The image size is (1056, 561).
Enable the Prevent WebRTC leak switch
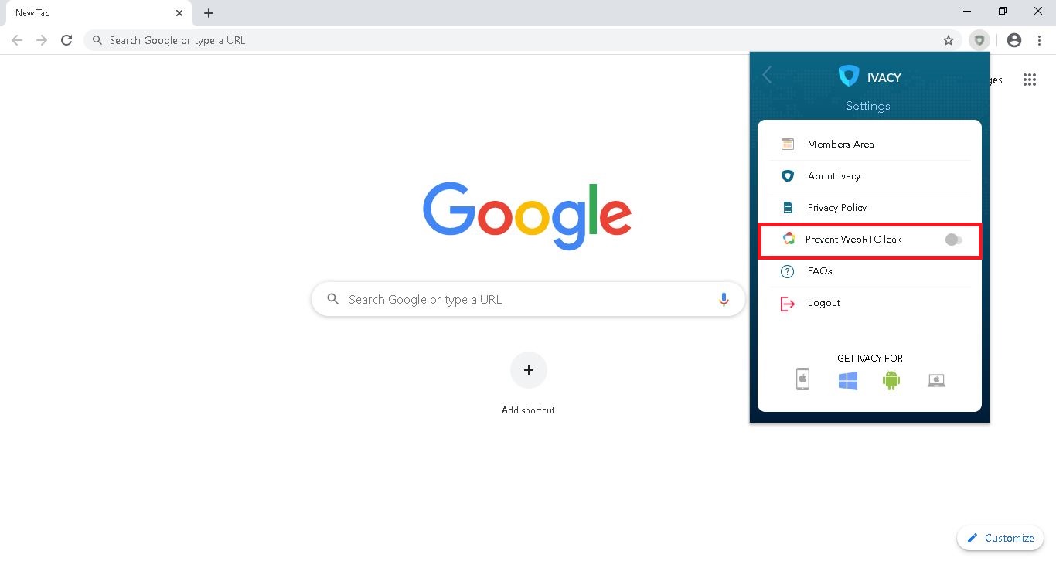click(953, 240)
